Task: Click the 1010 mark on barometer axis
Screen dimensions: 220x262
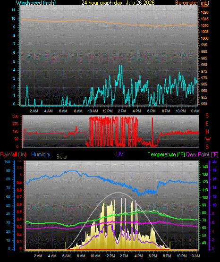Action: point(205,25)
